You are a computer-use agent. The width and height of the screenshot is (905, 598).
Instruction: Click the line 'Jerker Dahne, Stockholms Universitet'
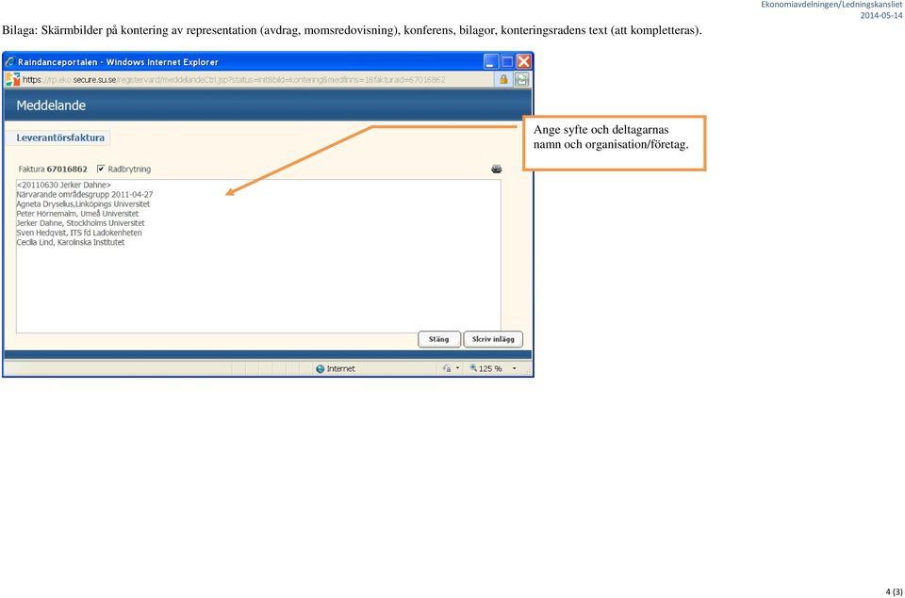click(81, 223)
